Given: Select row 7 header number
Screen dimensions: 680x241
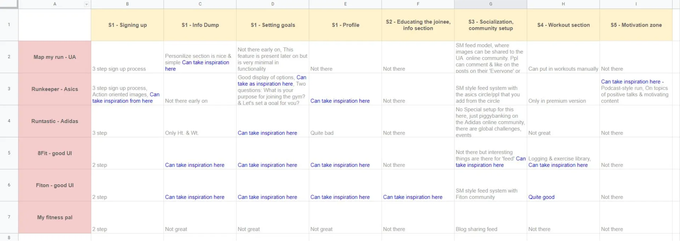Looking at the screenshot, I should click(x=9, y=217).
